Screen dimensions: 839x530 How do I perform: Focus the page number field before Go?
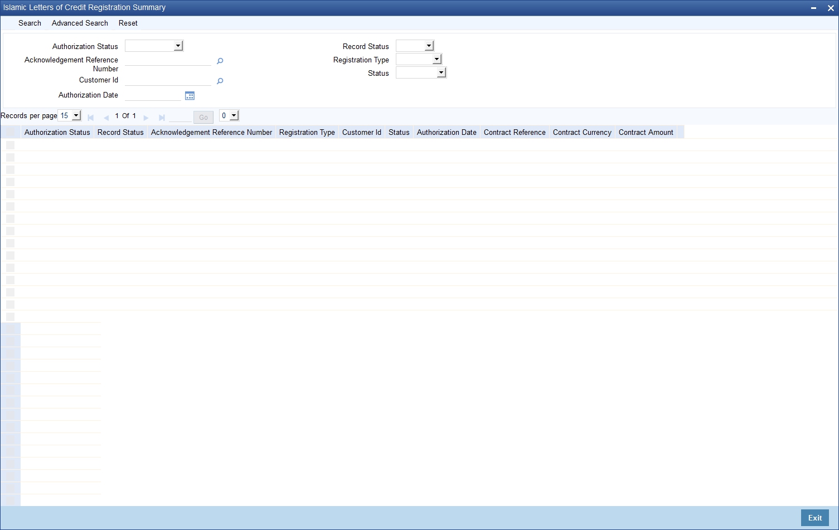pos(180,117)
